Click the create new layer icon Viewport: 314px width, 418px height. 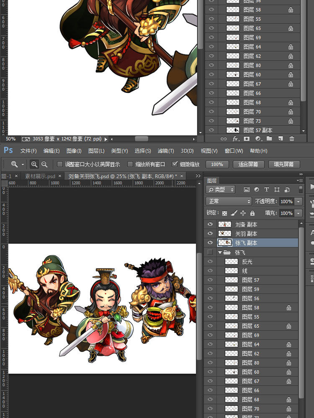pyautogui.click(x=281, y=139)
